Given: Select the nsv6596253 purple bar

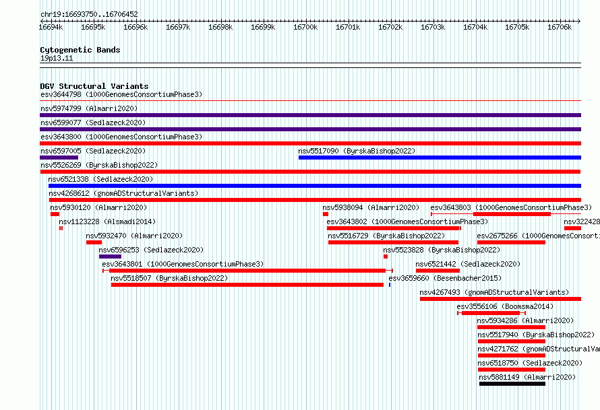Looking at the screenshot, I should [x=110, y=257].
